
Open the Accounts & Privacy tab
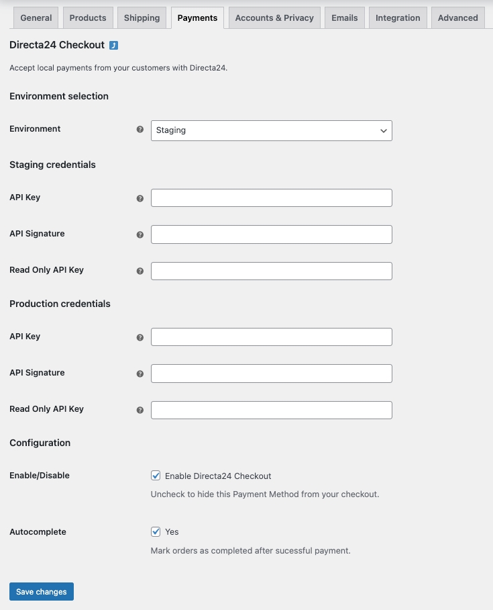click(x=274, y=18)
